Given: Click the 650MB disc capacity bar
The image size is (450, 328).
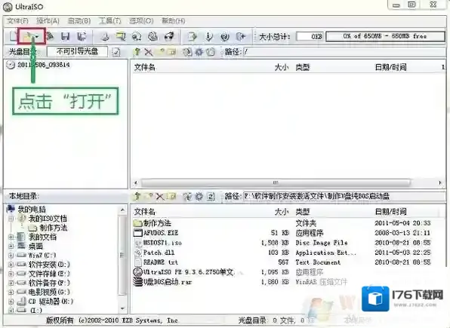Looking at the screenshot, I should [x=385, y=36].
